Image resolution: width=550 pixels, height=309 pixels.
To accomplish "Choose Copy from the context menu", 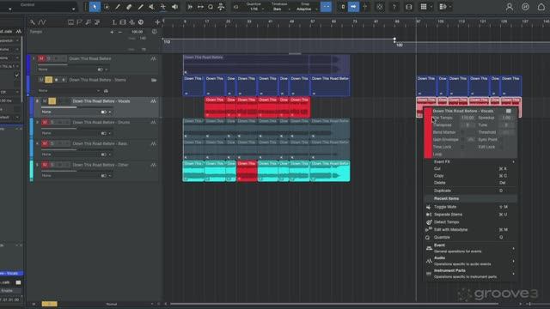I will (x=470, y=175).
